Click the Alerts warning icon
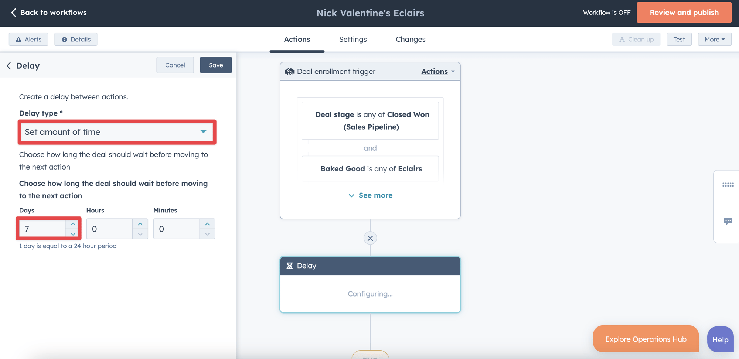 (x=18, y=39)
